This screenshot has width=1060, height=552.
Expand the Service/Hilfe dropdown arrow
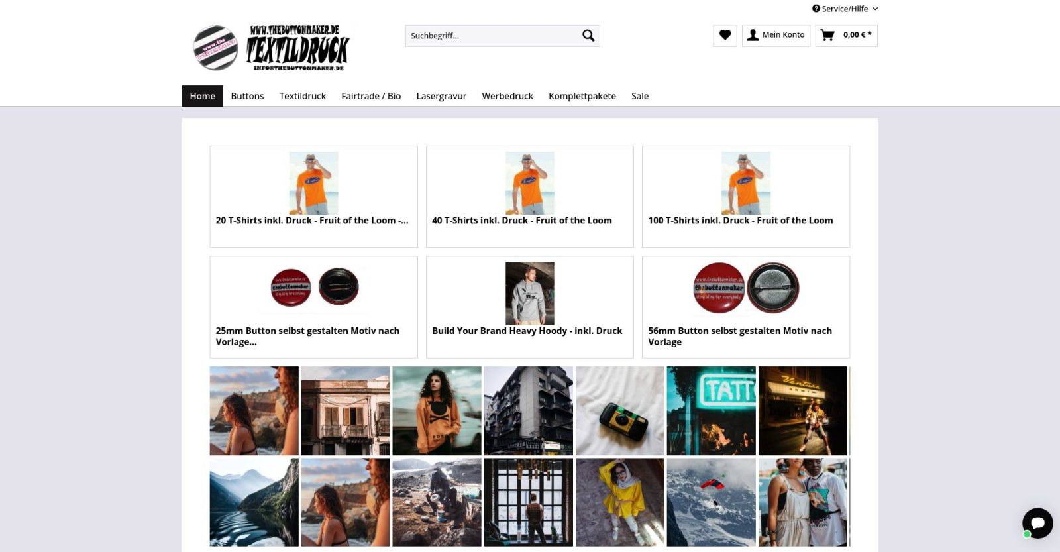tap(875, 9)
